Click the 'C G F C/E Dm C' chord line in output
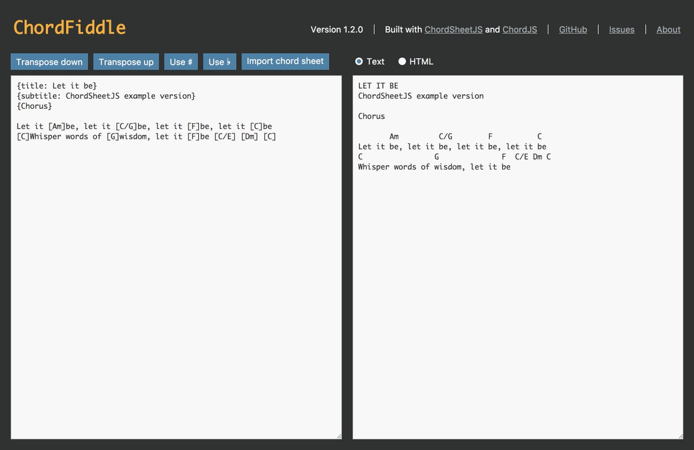This screenshot has height=450, width=694. tap(455, 157)
